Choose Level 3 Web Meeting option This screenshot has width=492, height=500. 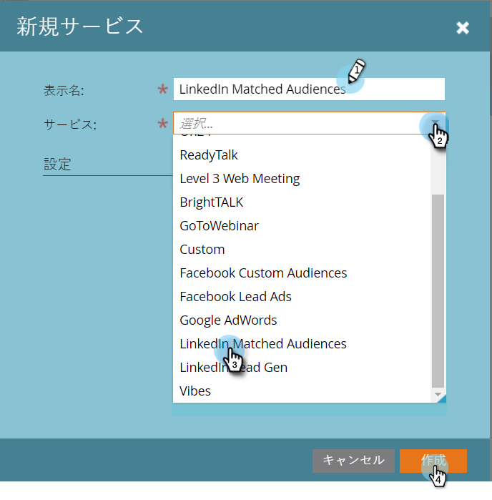click(302, 179)
